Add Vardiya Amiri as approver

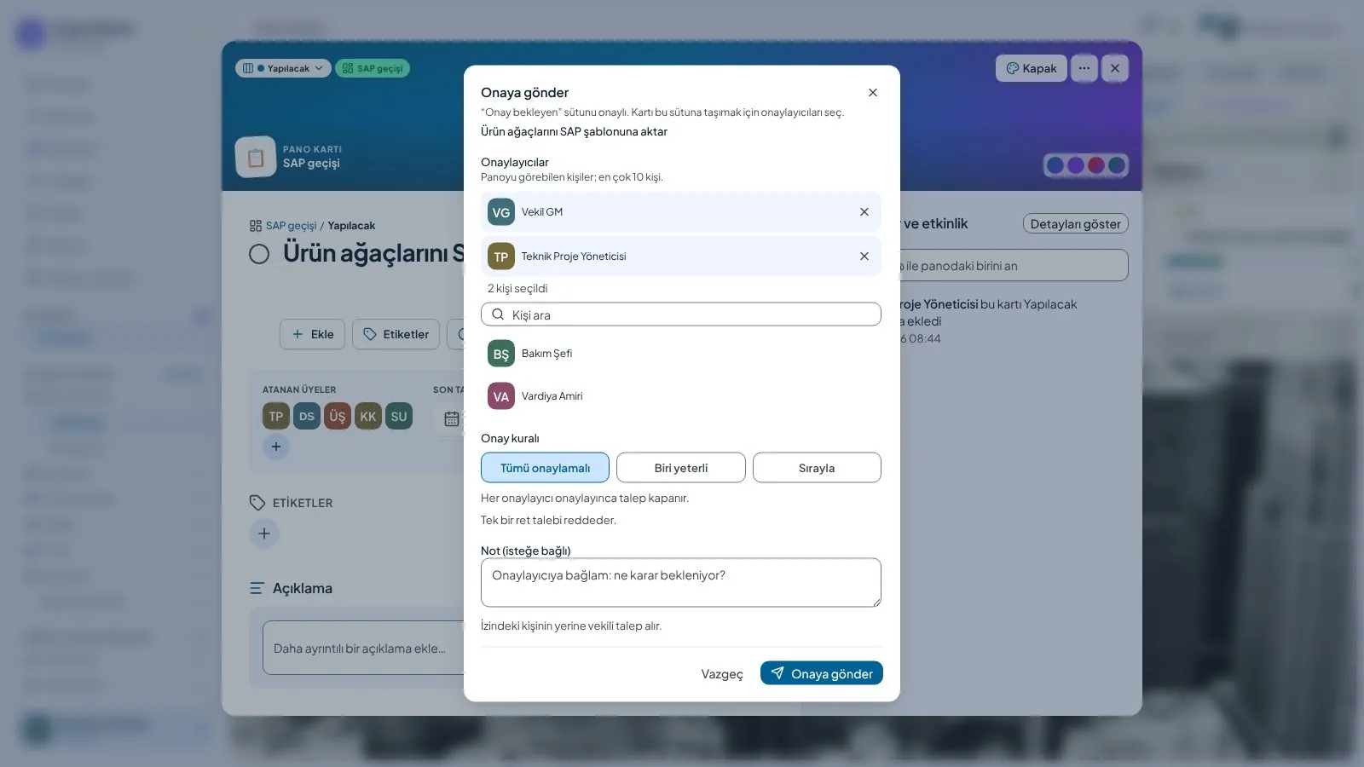pyautogui.click(x=681, y=396)
